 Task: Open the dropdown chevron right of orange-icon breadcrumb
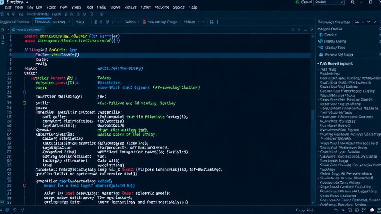tap(204, 22)
